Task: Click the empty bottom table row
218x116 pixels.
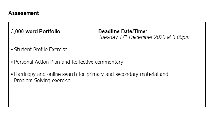Action: (107, 98)
